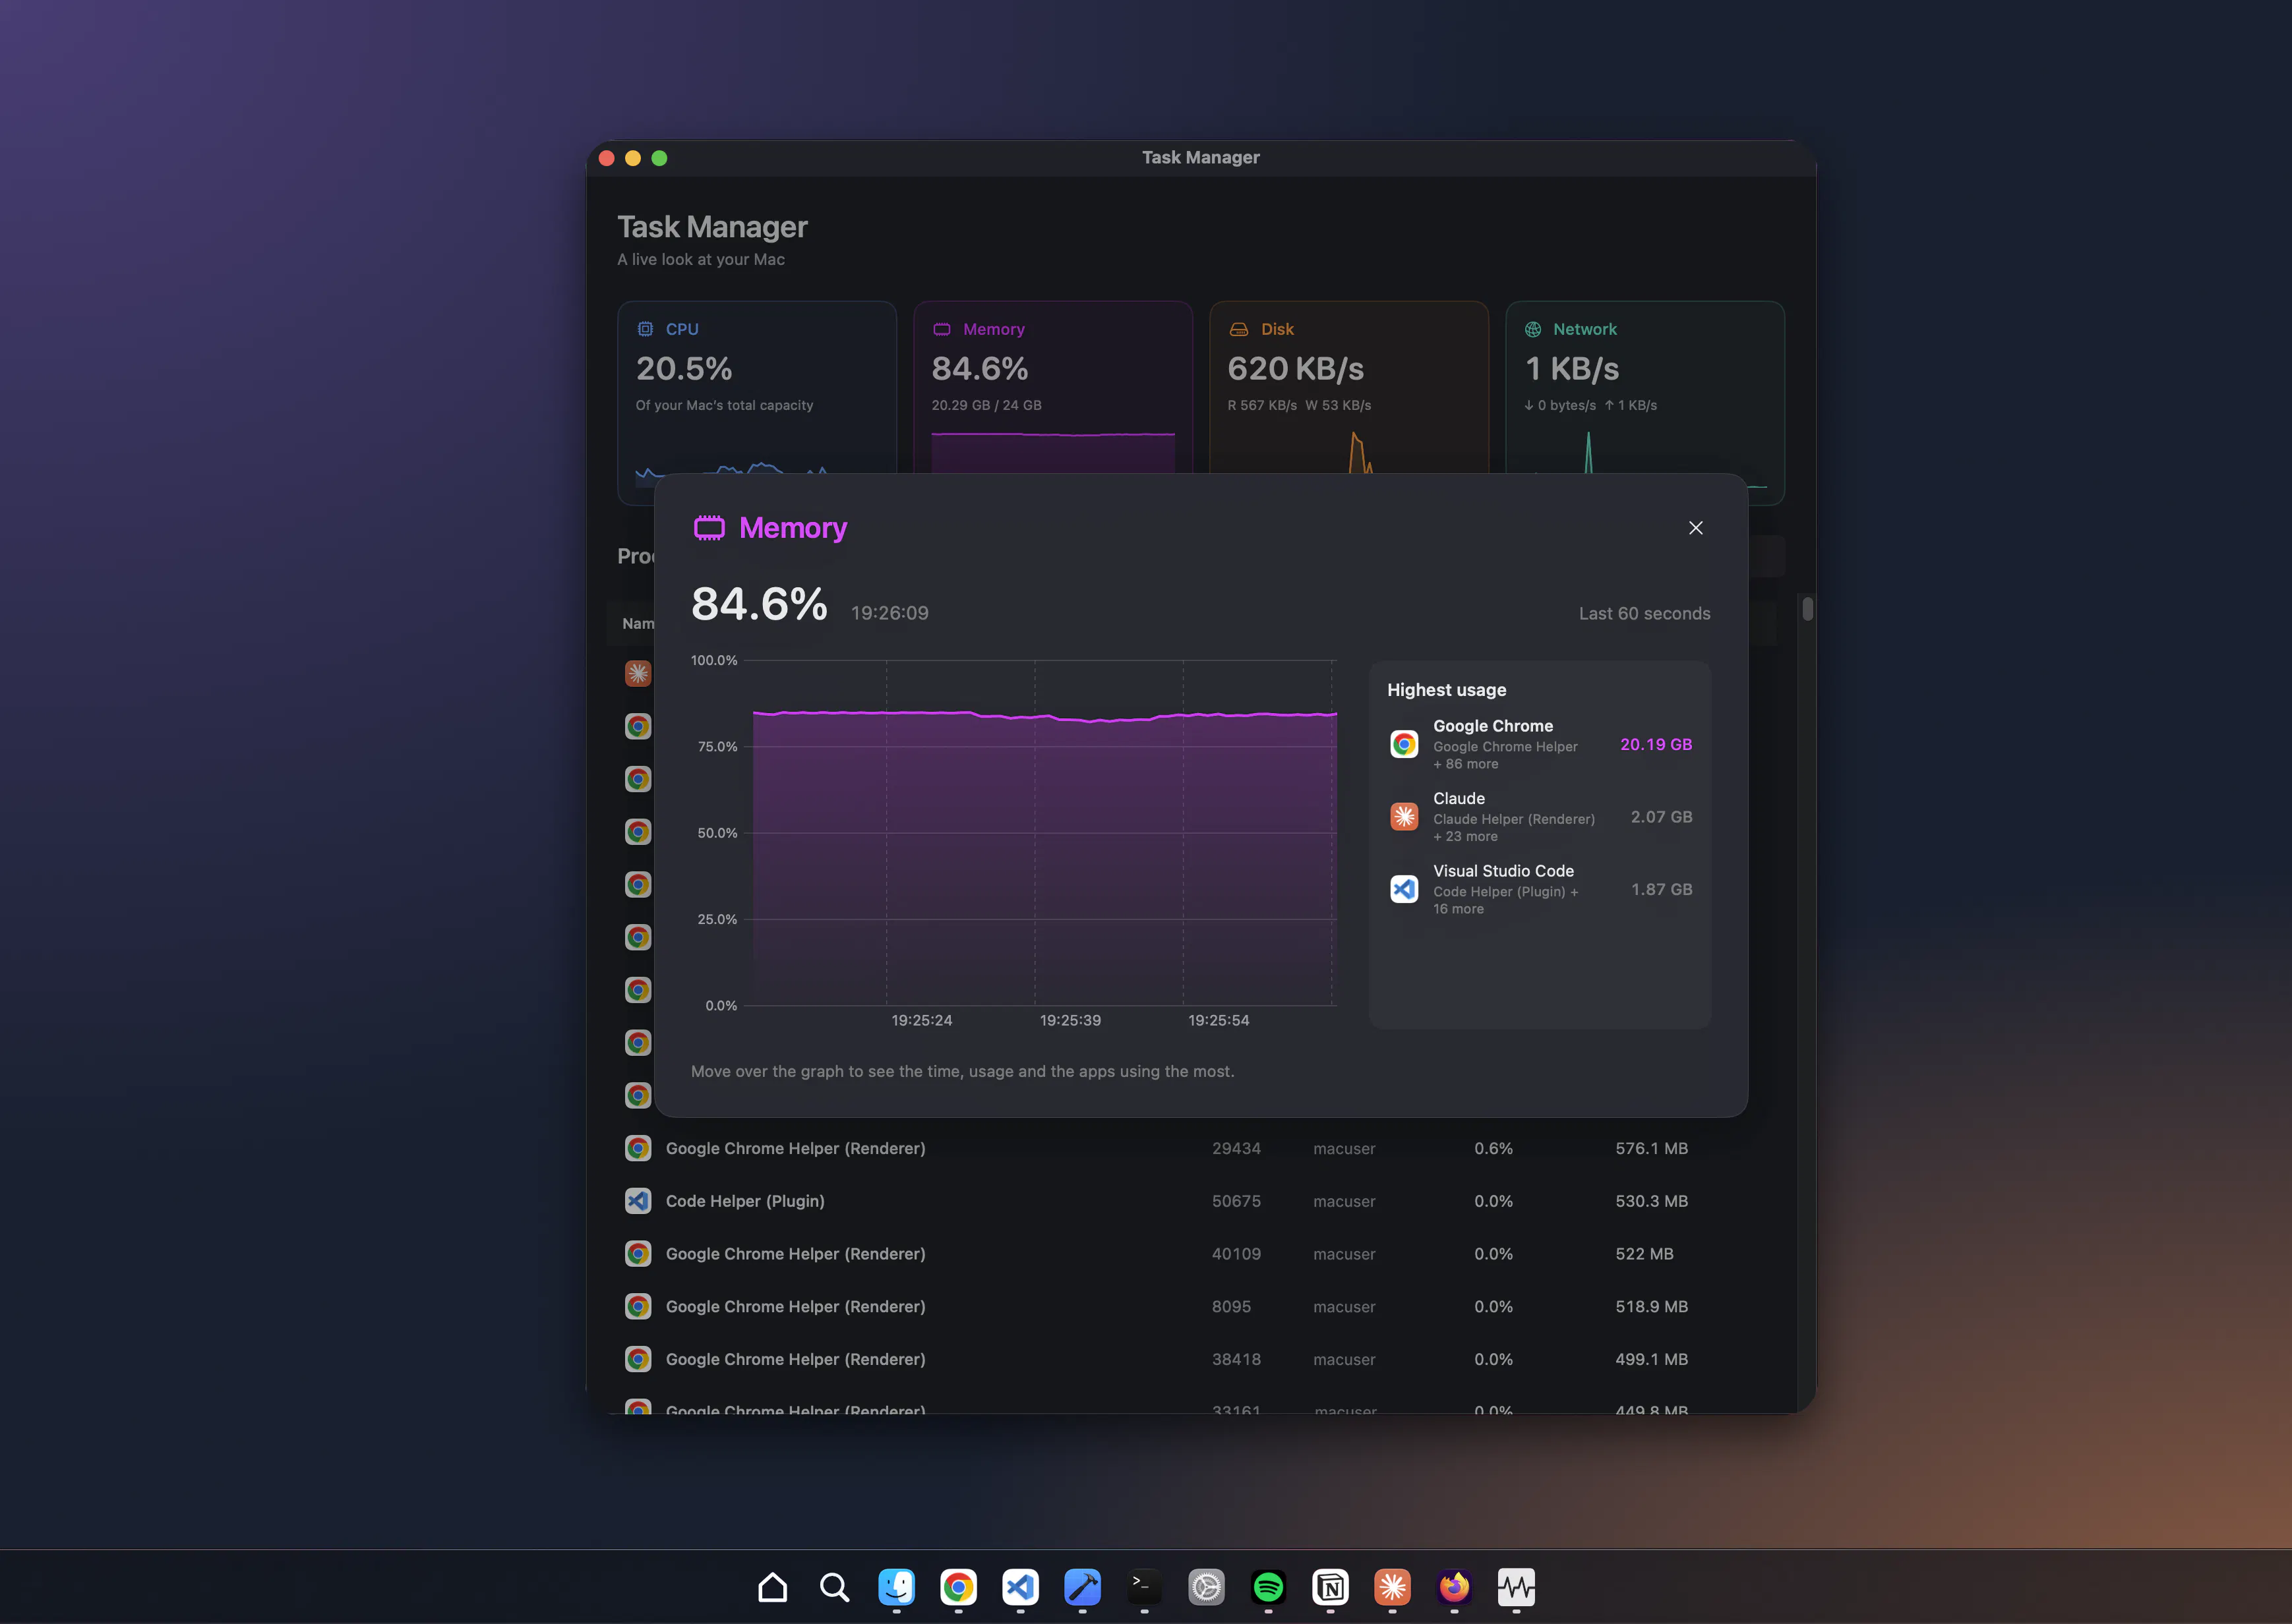Open Finder from the dock
Screen dimensions: 2292x1624
pyautogui.click(x=895, y=1586)
